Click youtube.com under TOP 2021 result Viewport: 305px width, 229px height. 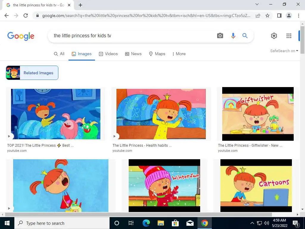tap(17, 151)
